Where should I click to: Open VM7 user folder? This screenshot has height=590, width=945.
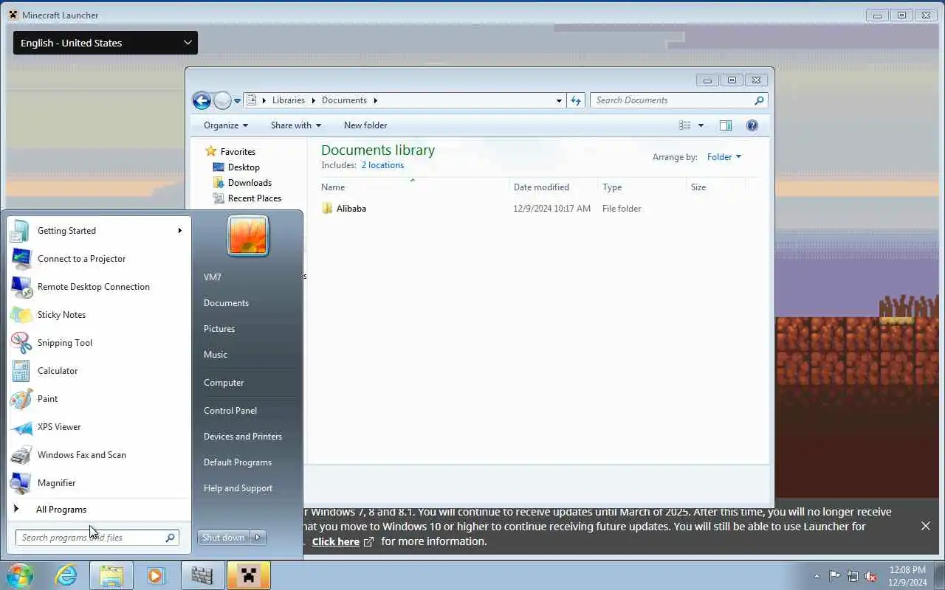point(213,277)
